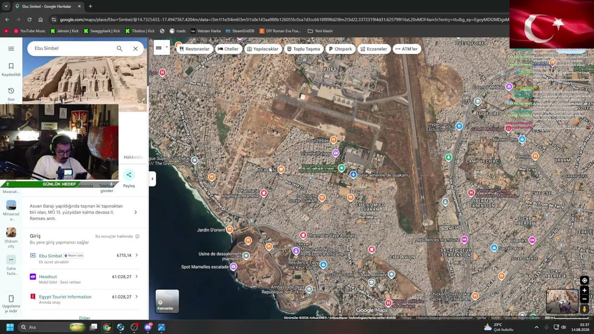Click the Hypermarché Exclusive VDN pin
Viewport: 594px width, 334px height.
pyautogui.click(x=459, y=126)
